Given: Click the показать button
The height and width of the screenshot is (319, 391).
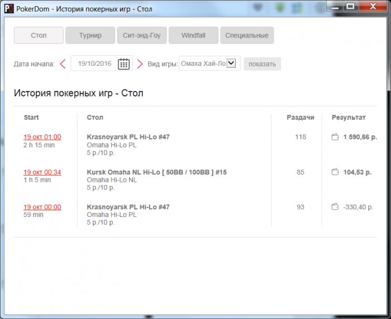Looking at the screenshot, I should click(x=262, y=64).
